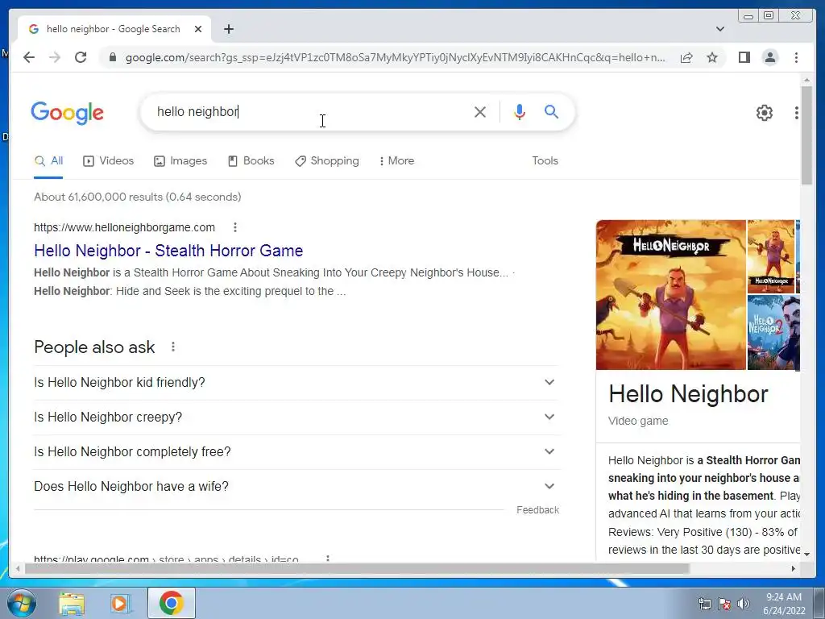Open Google quick settings gear
Image resolution: width=825 pixels, height=619 pixels.
point(764,112)
